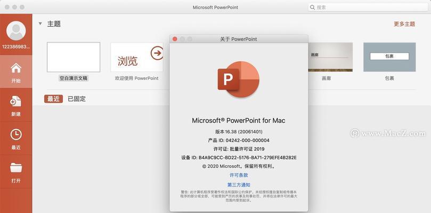Image resolution: width=431 pixels, height=213 pixels.
Task: Choose the 欢迎使用 PowerPoint template thumbnail
Action: [136, 57]
